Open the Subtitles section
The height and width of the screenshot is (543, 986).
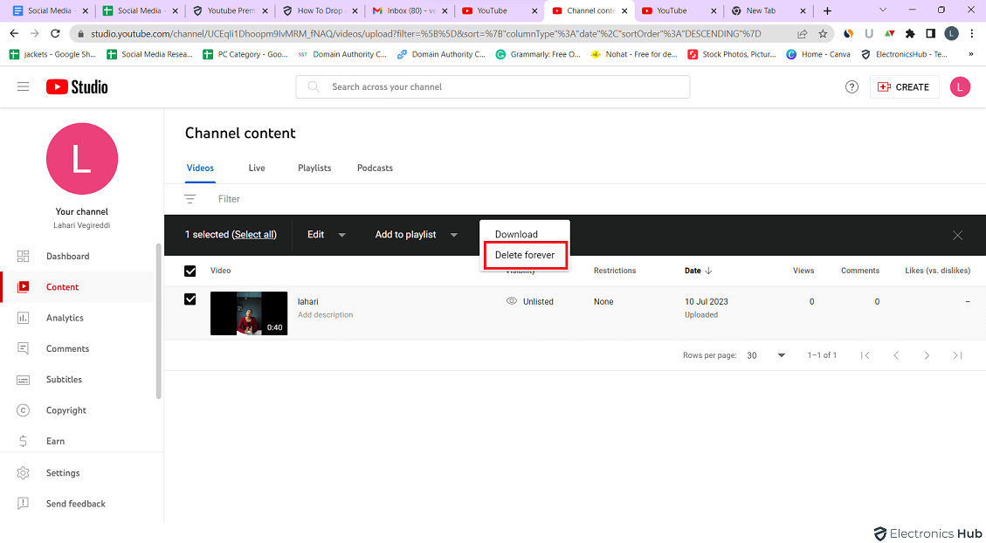pyautogui.click(x=65, y=379)
